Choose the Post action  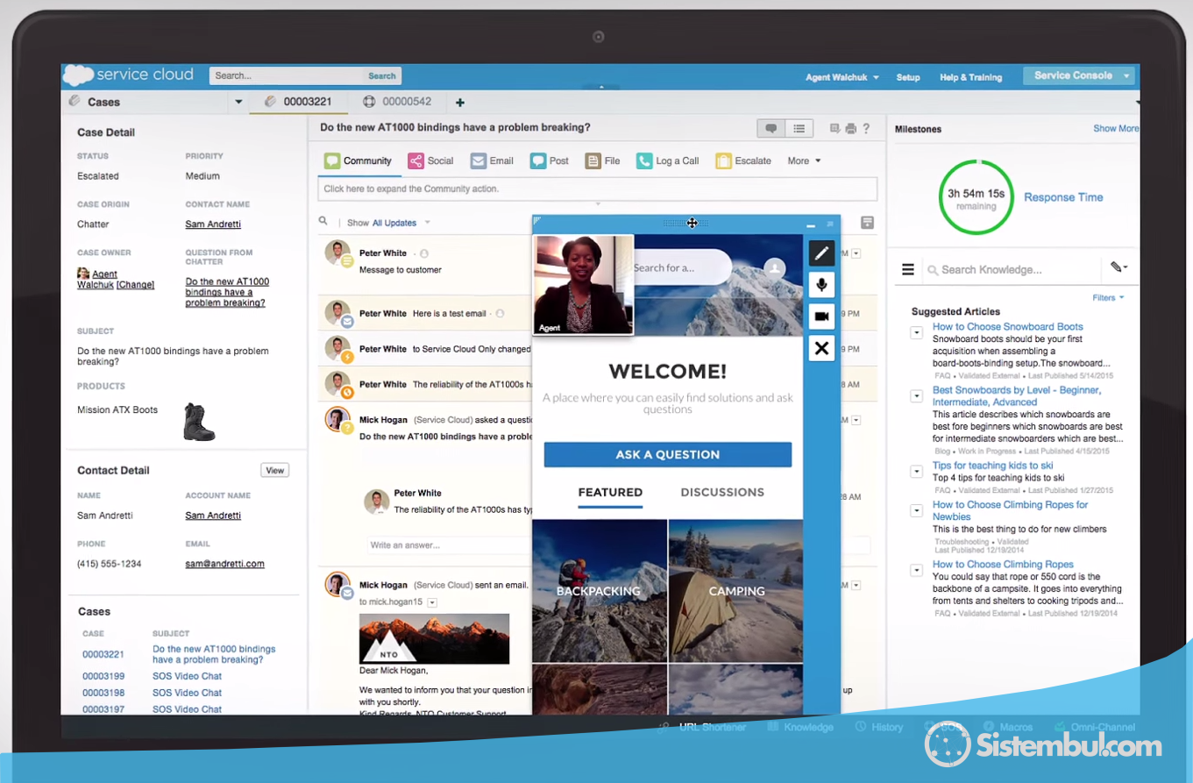point(549,161)
